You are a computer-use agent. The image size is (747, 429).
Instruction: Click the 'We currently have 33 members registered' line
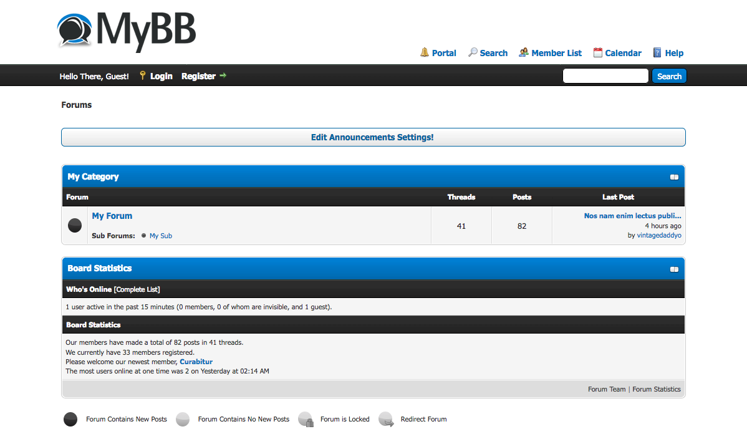[130, 352]
